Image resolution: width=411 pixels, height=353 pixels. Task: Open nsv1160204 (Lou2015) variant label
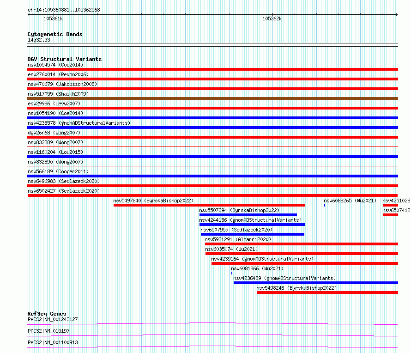click(x=55, y=152)
